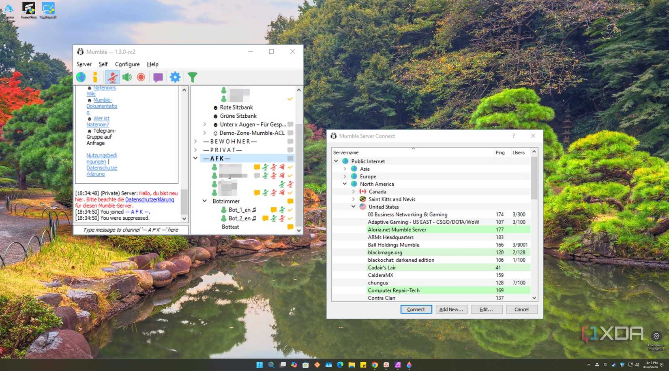669x371 pixels.
Task: Open the Datenschutzerklärung link in chat
Action: coord(150,199)
